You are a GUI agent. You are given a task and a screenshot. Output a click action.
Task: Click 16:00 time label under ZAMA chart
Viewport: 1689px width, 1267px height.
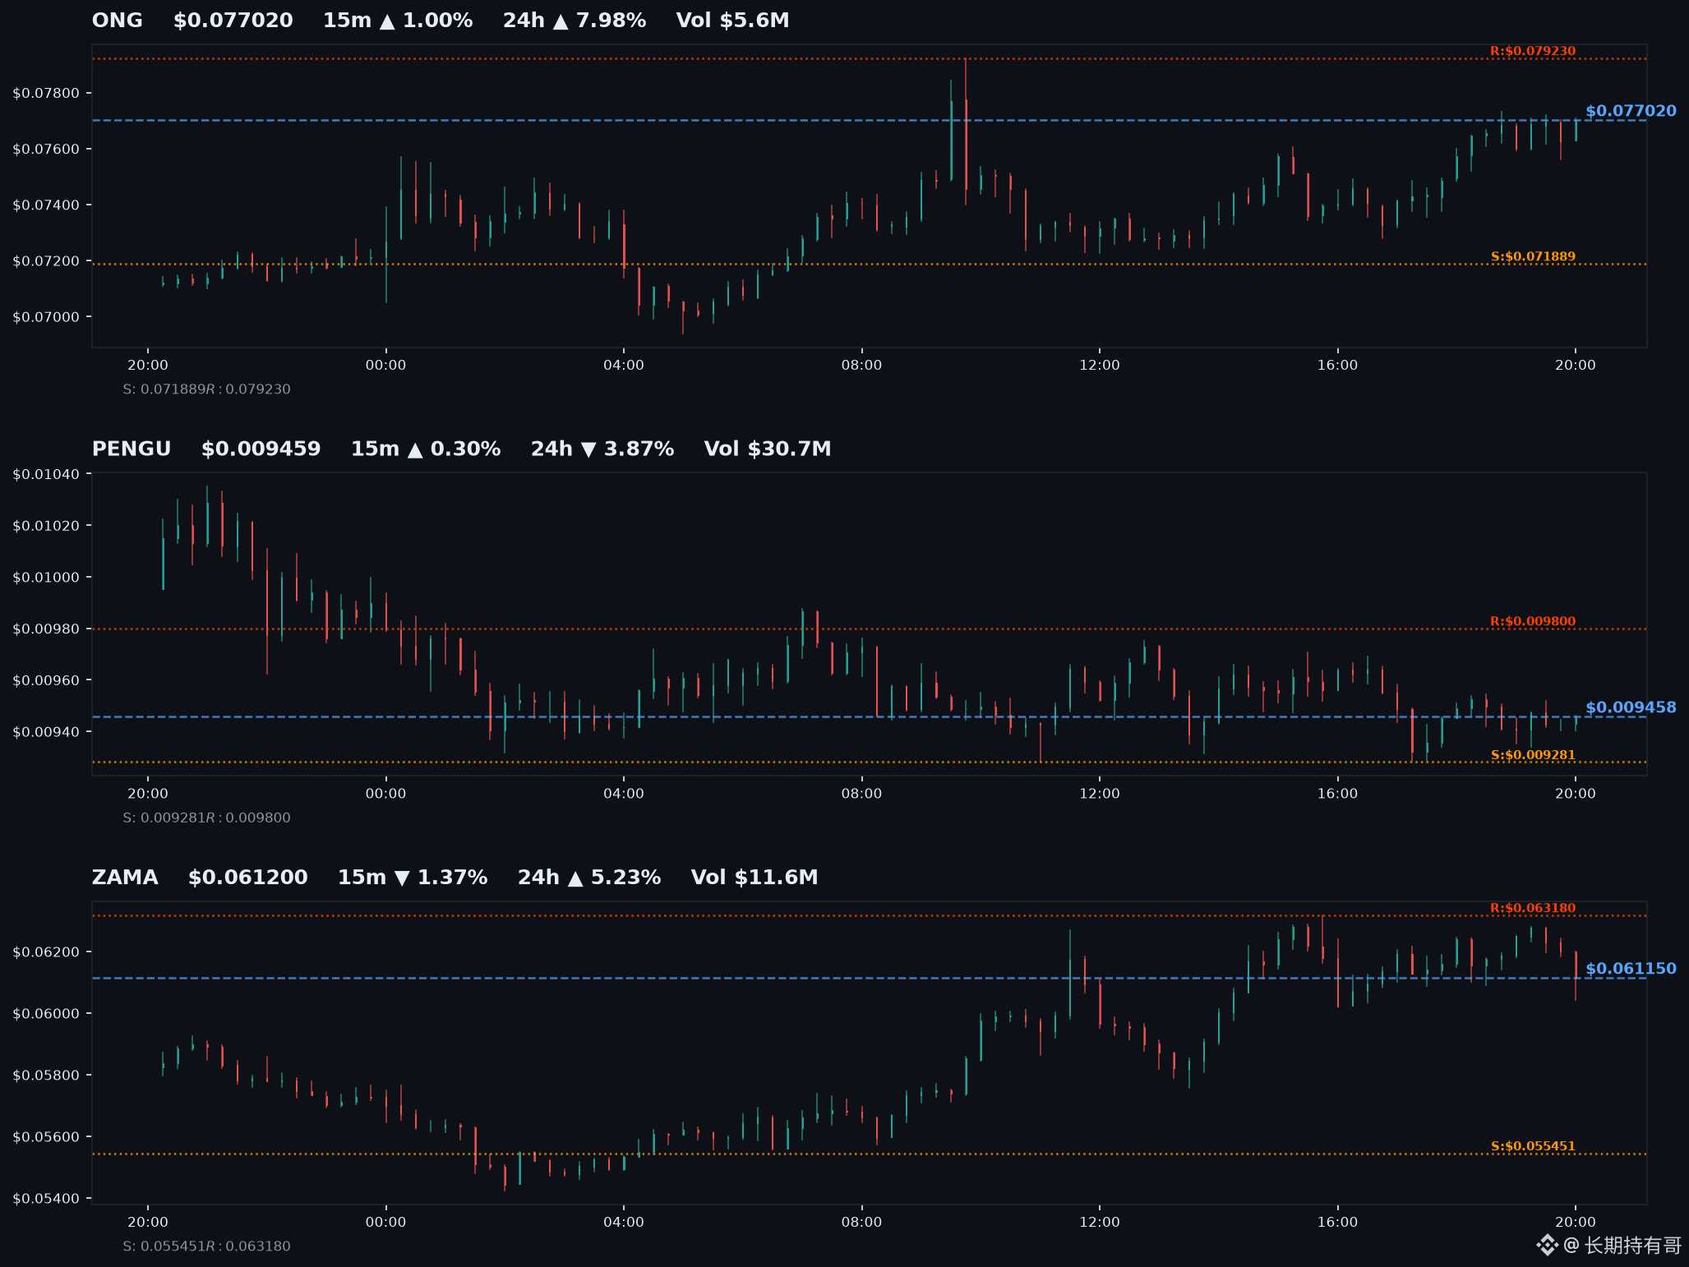coord(1337,1222)
